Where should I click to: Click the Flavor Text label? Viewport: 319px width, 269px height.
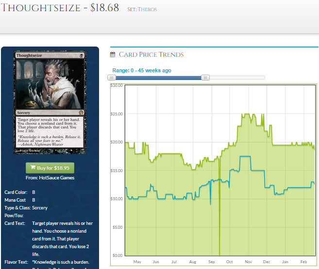click(17, 262)
